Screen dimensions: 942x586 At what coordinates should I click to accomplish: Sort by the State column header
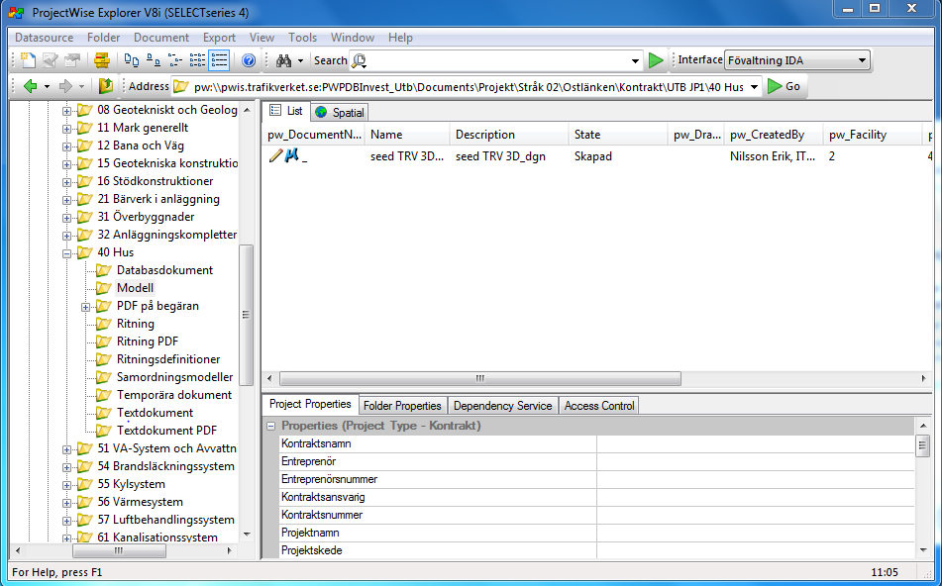click(x=617, y=135)
